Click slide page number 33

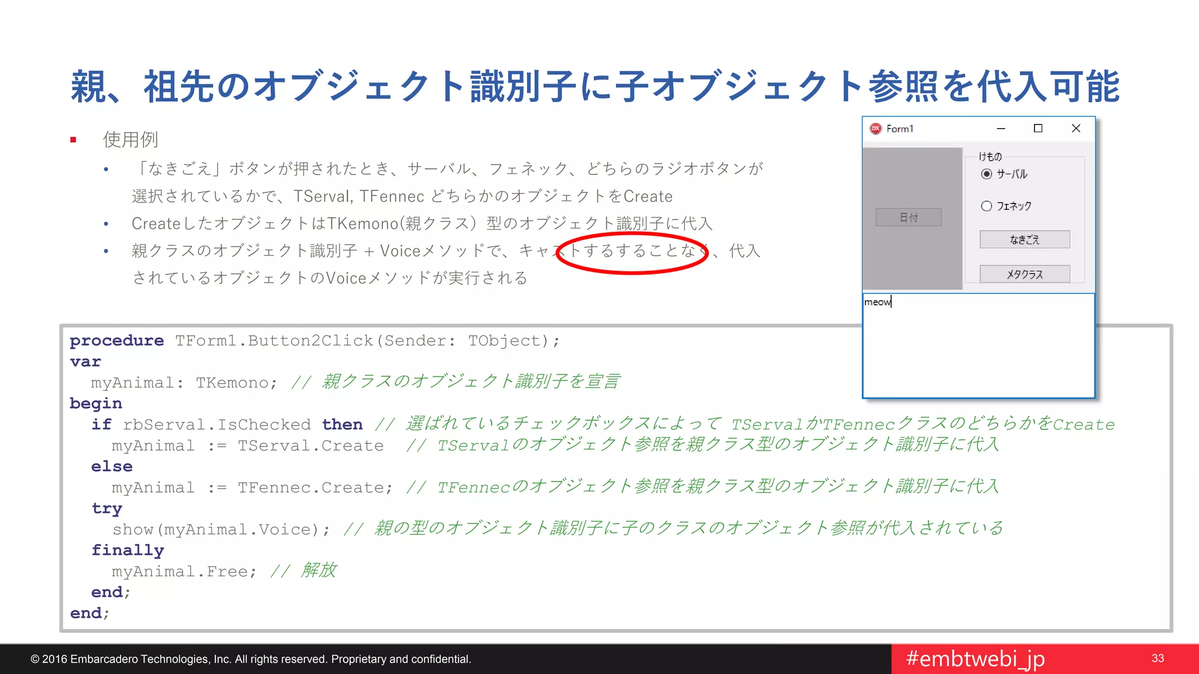point(1157,659)
